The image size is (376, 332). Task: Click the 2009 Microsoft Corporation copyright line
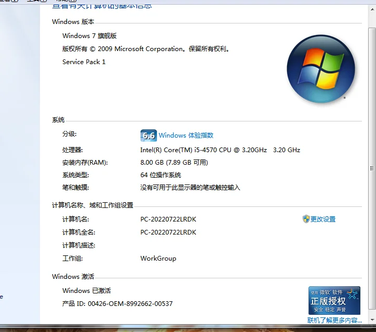(x=146, y=49)
